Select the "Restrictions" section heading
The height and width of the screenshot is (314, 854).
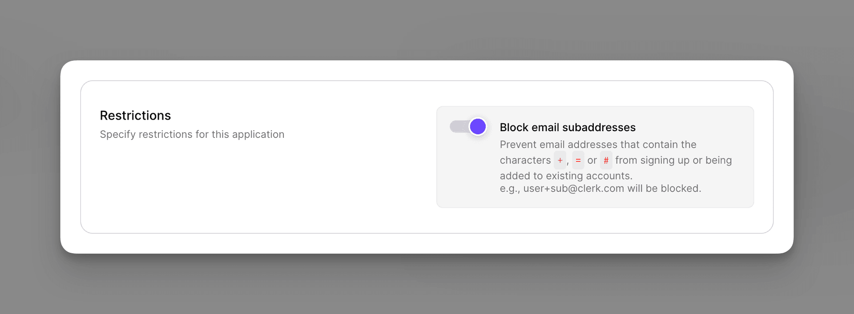[135, 116]
